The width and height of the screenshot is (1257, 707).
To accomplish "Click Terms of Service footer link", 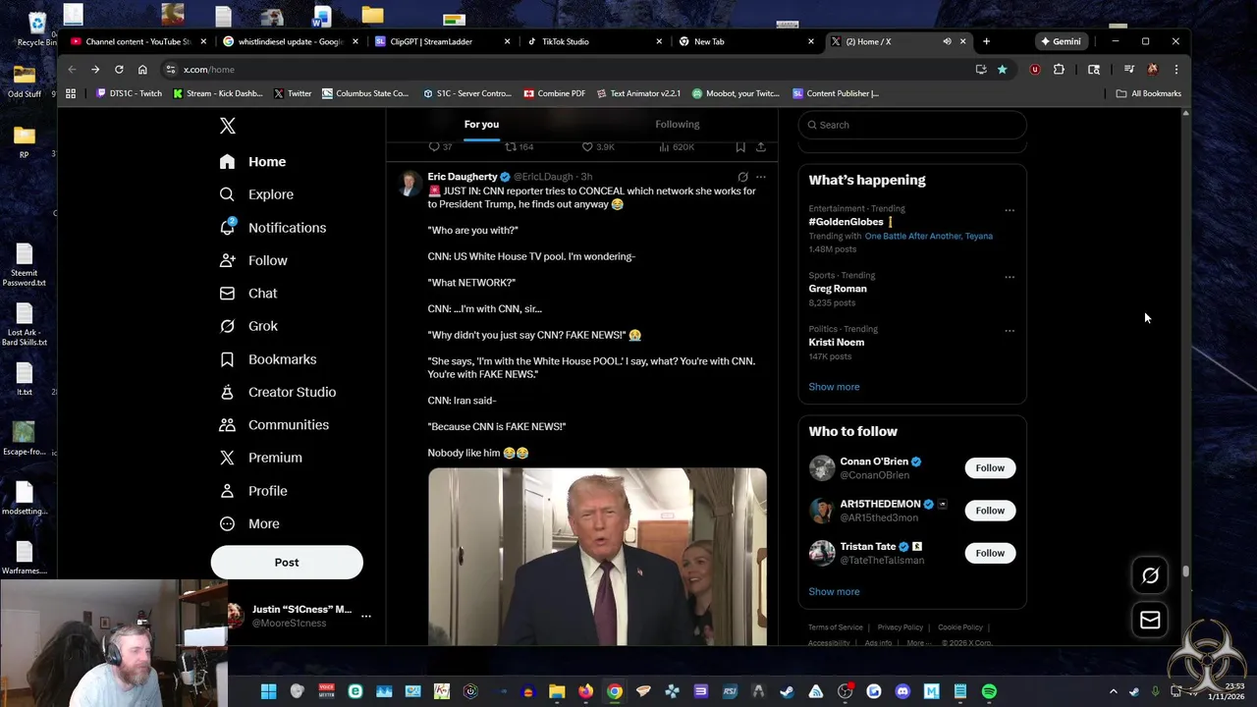I will point(836,627).
